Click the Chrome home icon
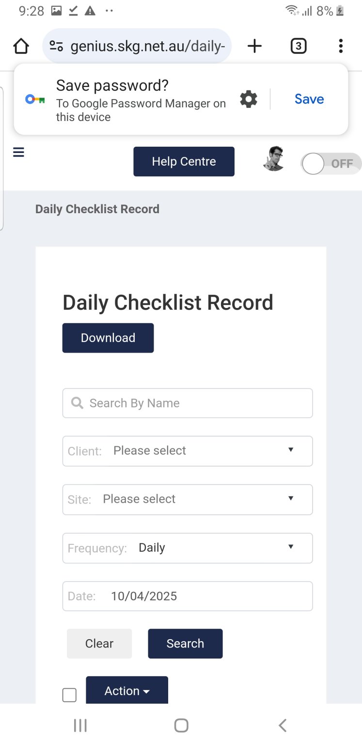This screenshot has width=362, height=746. (x=20, y=45)
